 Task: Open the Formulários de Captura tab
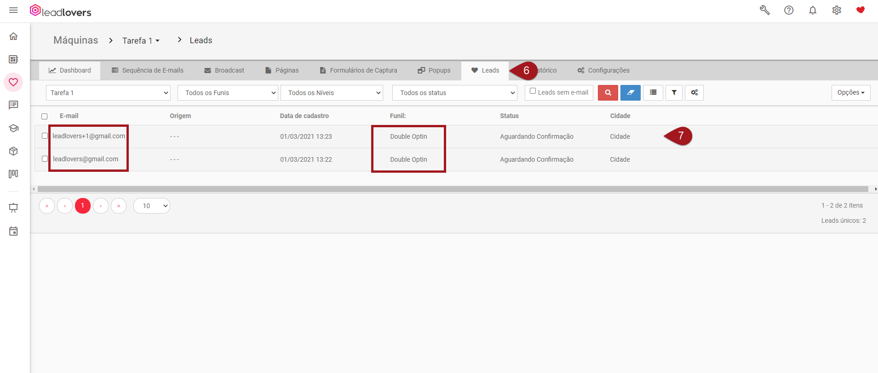(358, 70)
